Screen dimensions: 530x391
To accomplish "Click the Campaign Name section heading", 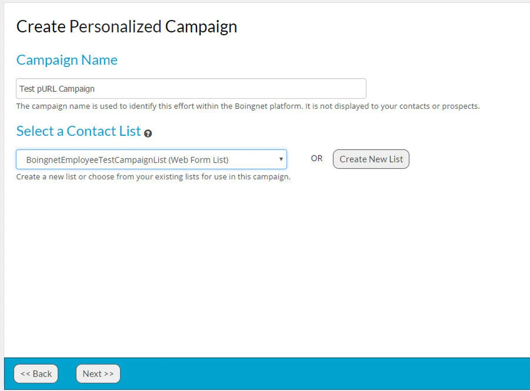I will point(67,60).
